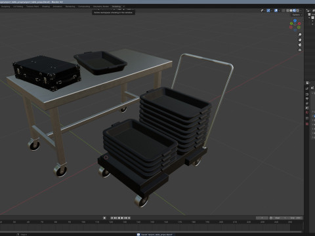Expand workspace tab list arrow after Scripting
315x236 pixels.
coord(124,7)
